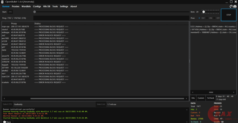Maximize the OpenBullet window
The image size is (238, 123).
(231, 2)
